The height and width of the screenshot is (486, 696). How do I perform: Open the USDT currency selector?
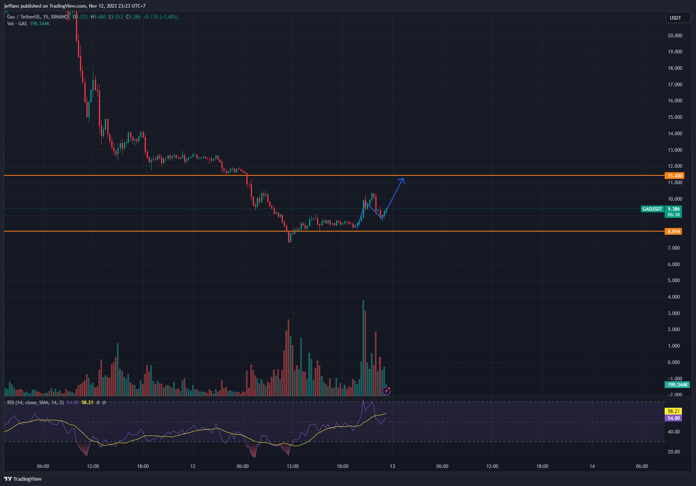[678, 18]
